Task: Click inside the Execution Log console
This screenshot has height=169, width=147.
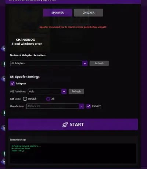Action: pos(73,154)
